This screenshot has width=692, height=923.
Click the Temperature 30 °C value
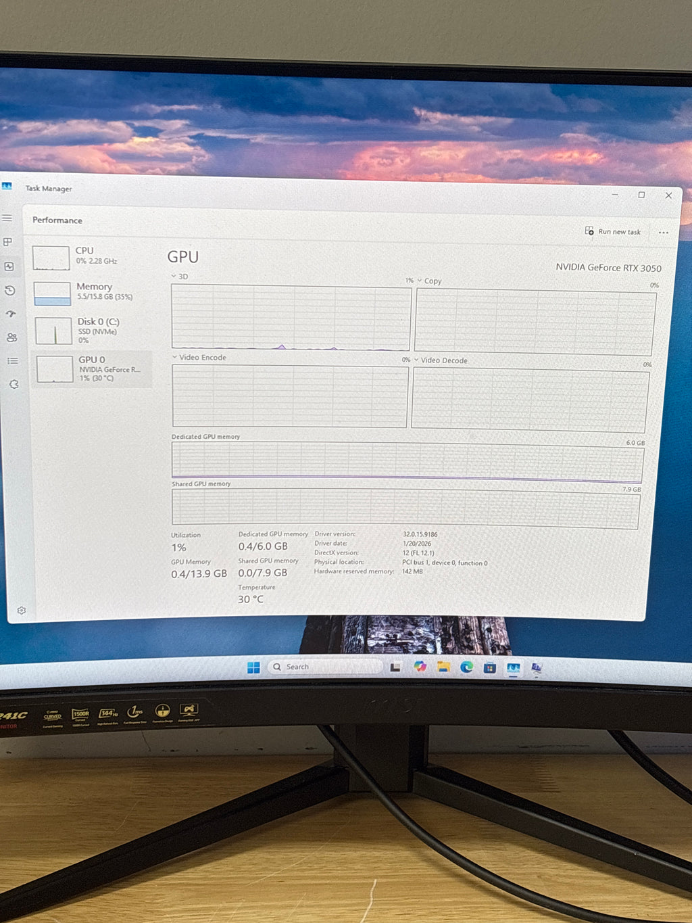pyautogui.click(x=251, y=599)
